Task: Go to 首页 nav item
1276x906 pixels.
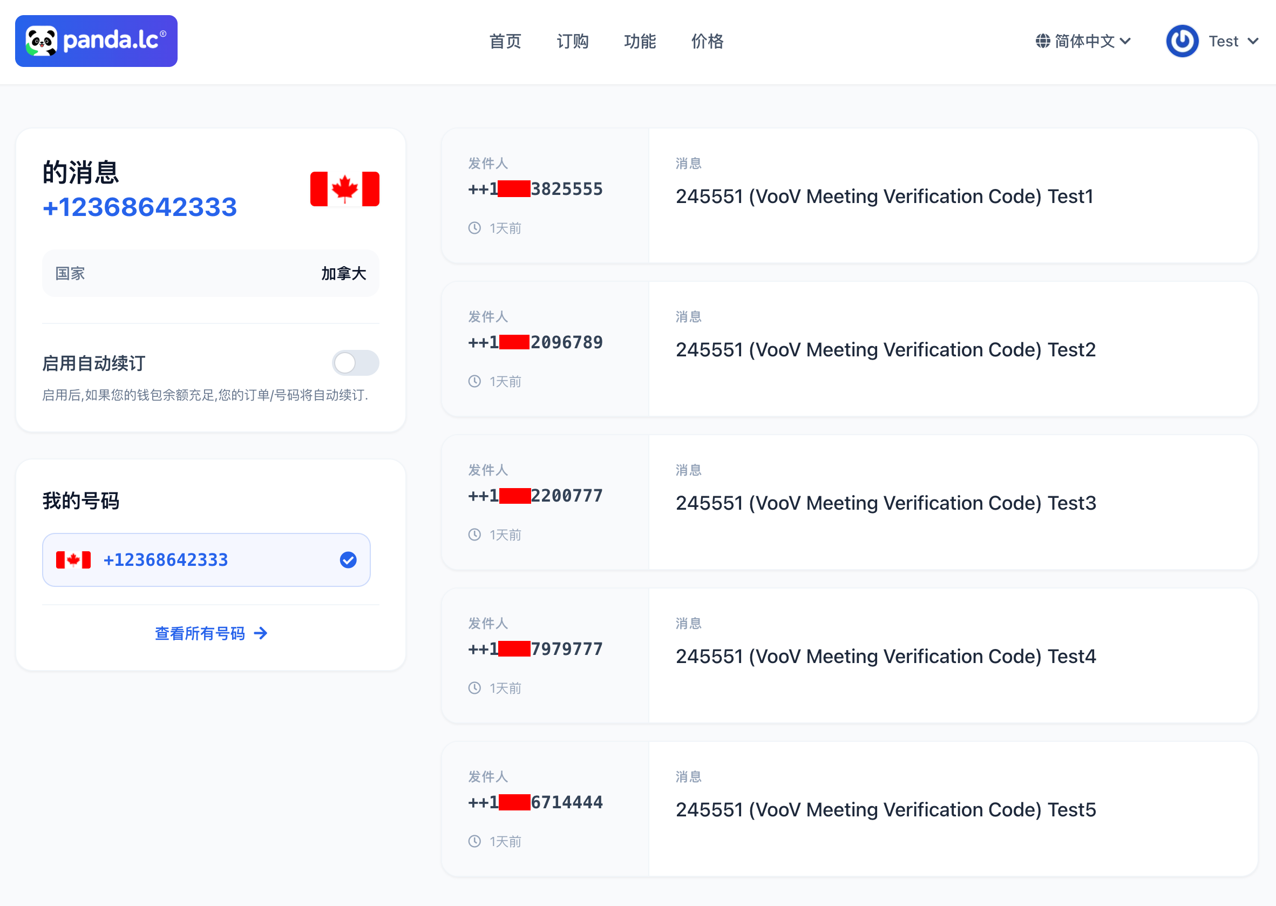Action: click(505, 41)
